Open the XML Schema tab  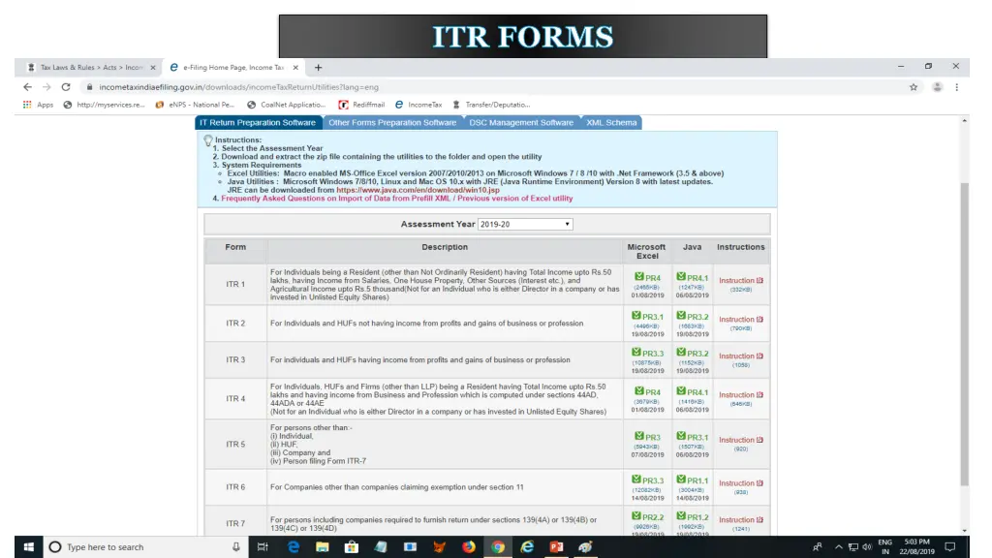[x=611, y=123]
